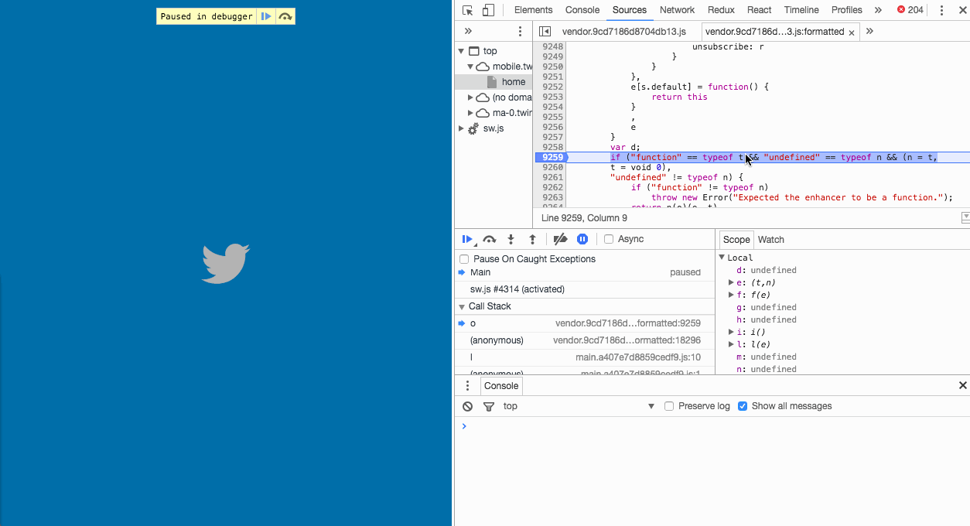
Task: Select the Sources tab
Action: pyautogui.click(x=630, y=10)
